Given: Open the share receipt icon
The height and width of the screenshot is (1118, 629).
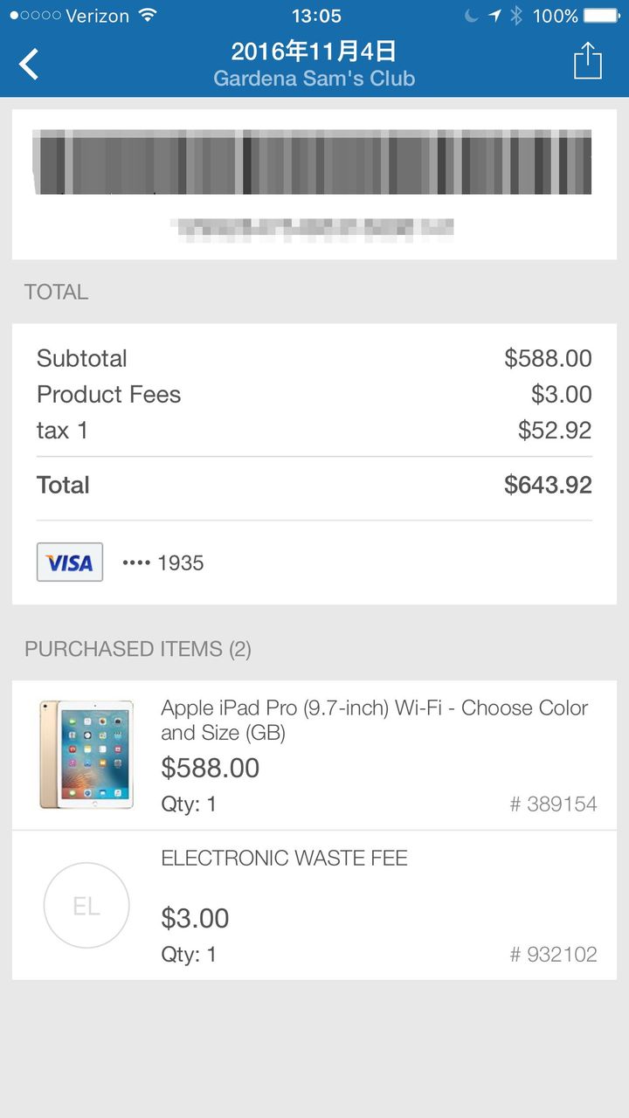Looking at the screenshot, I should 588,61.
